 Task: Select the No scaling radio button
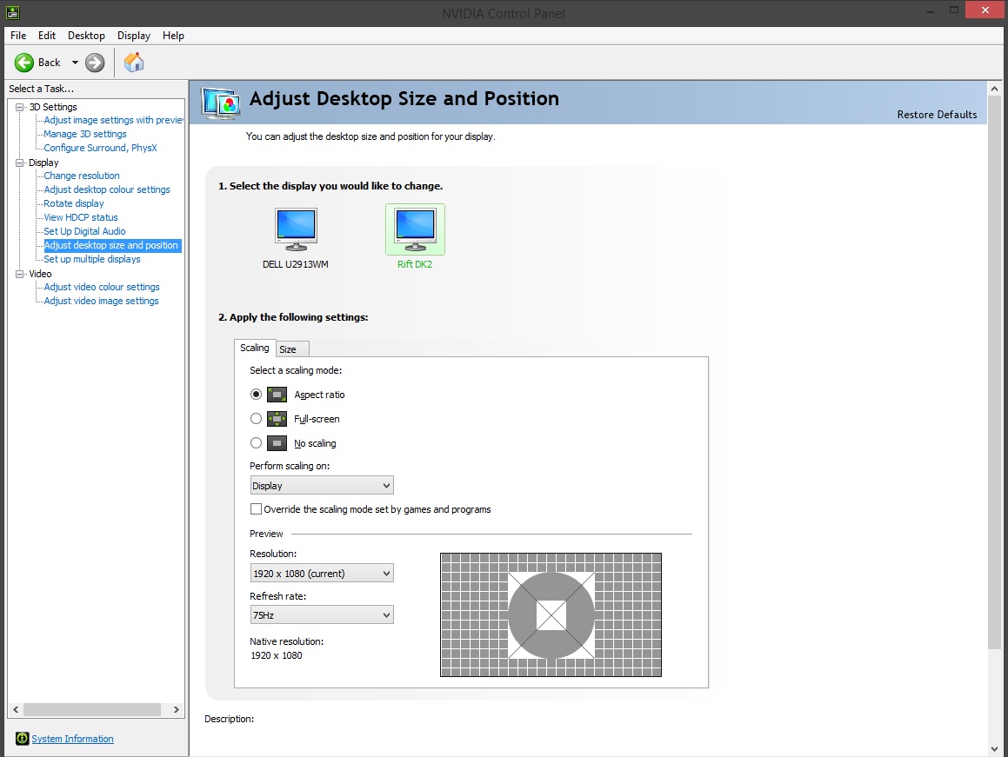pyautogui.click(x=256, y=442)
